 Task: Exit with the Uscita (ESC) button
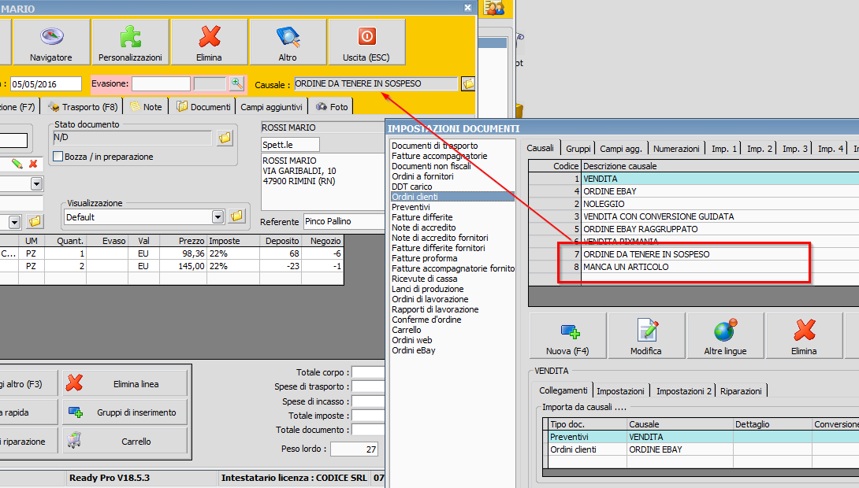(x=366, y=43)
